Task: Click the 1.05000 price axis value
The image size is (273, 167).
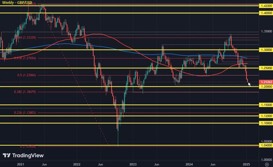Action: (x=266, y=142)
